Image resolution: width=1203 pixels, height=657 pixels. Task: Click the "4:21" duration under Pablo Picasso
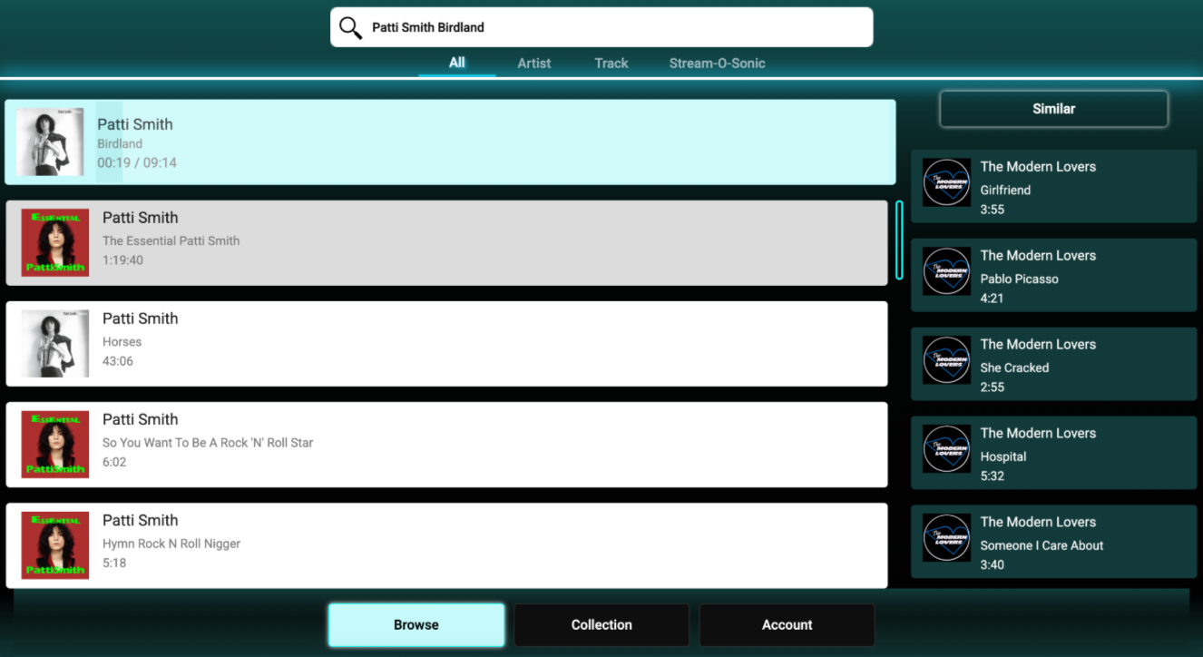993,299
